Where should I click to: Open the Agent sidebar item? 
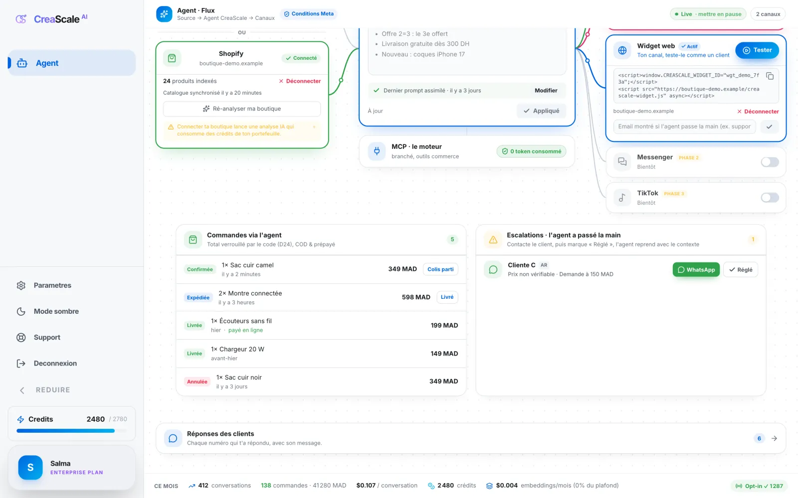tap(72, 63)
